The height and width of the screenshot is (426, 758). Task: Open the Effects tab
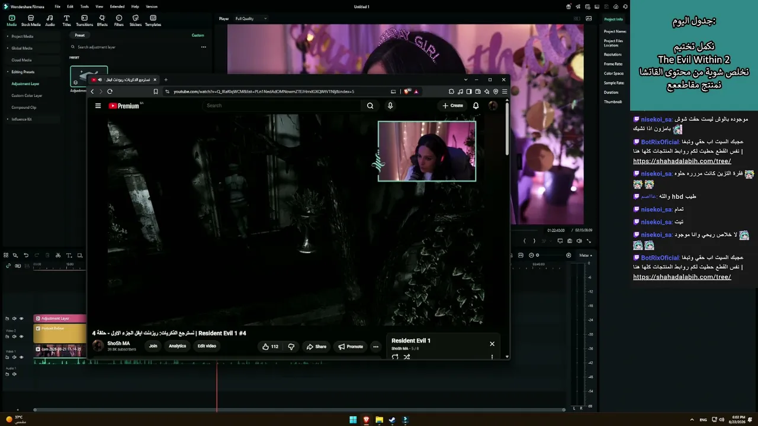point(102,21)
